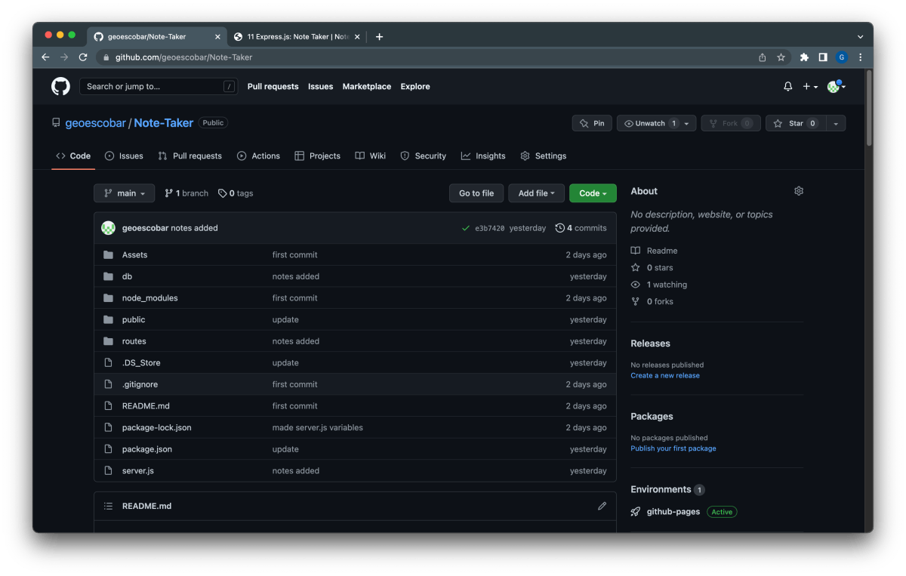Open the Projects tab
The height and width of the screenshot is (576, 906).
pos(317,156)
